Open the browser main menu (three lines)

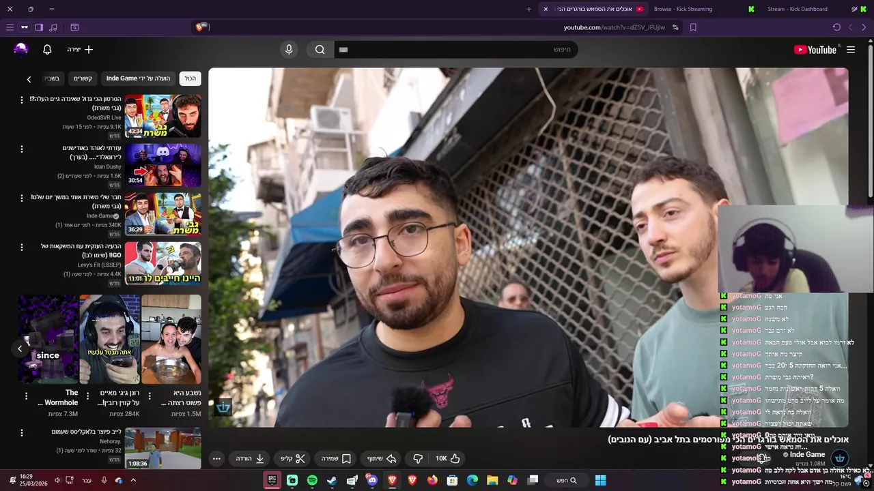[x=10, y=27]
